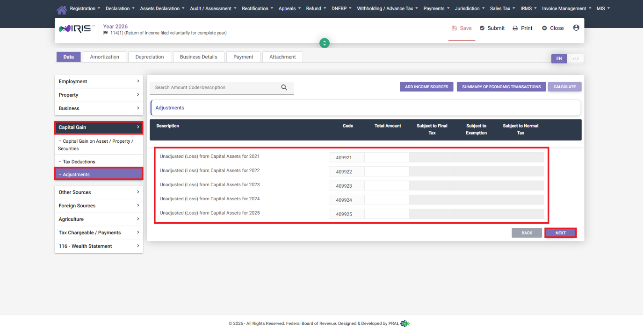Open the MIS menu

coord(603,8)
